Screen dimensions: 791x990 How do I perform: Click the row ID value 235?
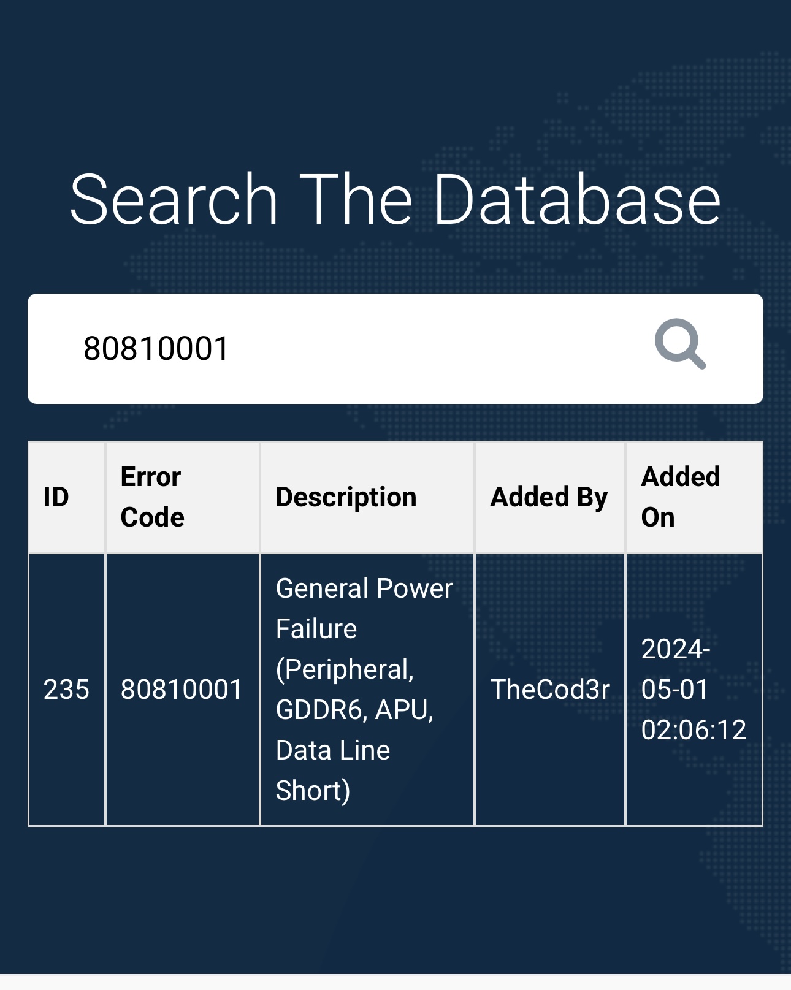(x=66, y=690)
